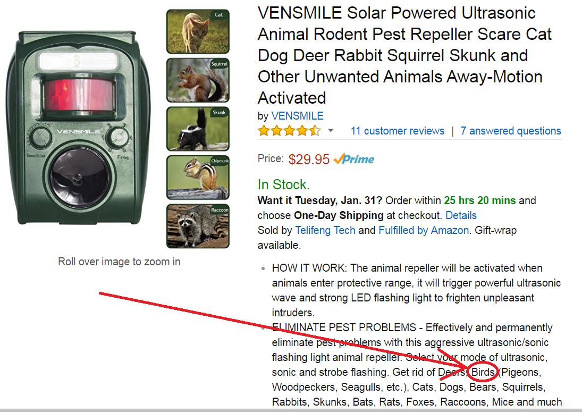This screenshot has width=582, height=412.
Task: Open 7 answered questions link
Action: point(511,131)
